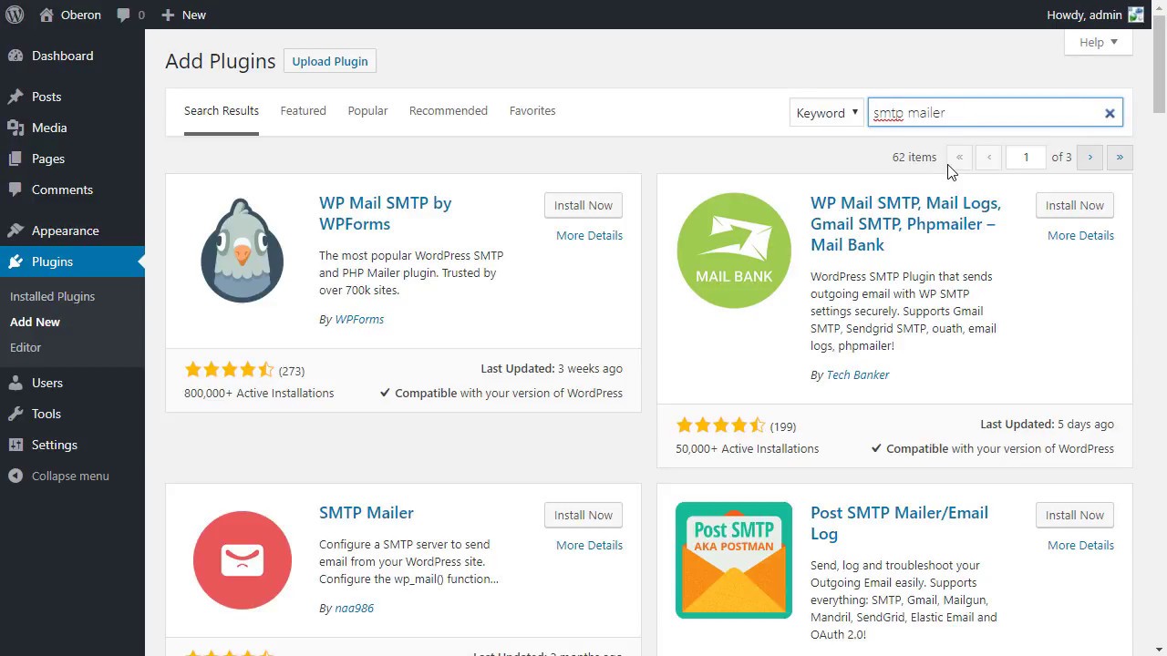The image size is (1167, 656).
Task: Switch to Featured tab
Action: [x=303, y=111]
